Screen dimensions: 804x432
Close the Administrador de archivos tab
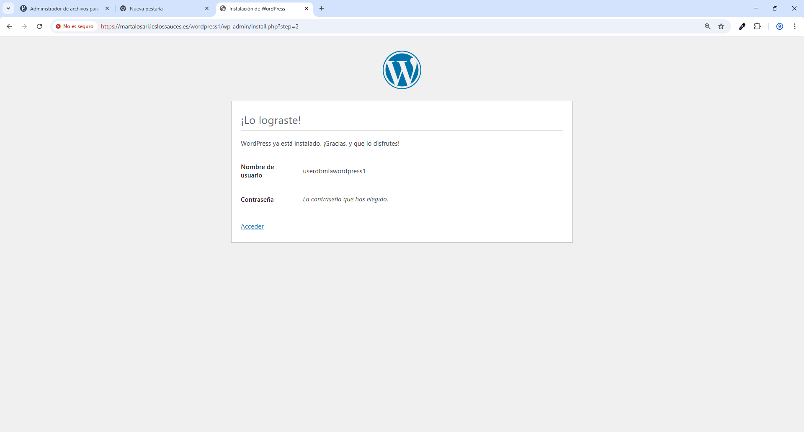pos(107,8)
